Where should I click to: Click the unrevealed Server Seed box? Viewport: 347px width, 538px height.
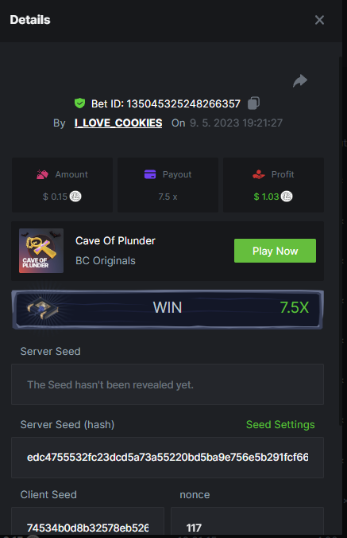coord(168,384)
